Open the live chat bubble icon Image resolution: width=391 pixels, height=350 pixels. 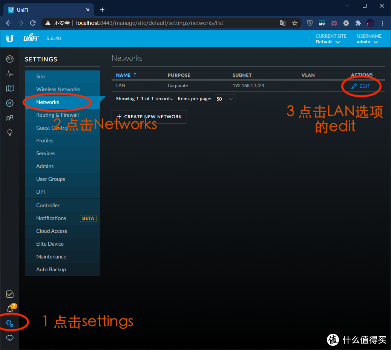[x=10, y=338]
